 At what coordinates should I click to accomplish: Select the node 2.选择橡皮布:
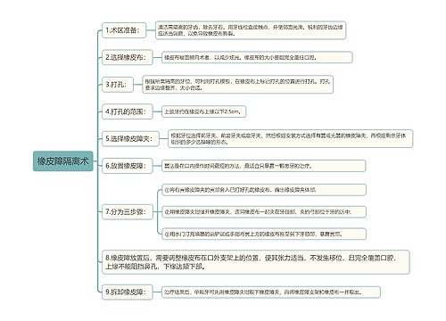(128, 57)
